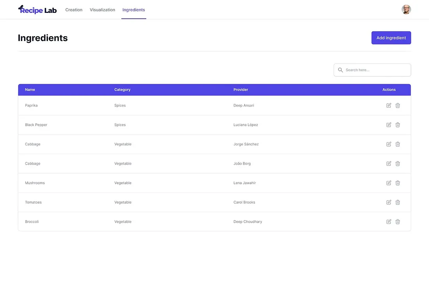The width and height of the screenshot is (429, 305).
Task: Open the user profile avatar
Action: pos(406,10)
